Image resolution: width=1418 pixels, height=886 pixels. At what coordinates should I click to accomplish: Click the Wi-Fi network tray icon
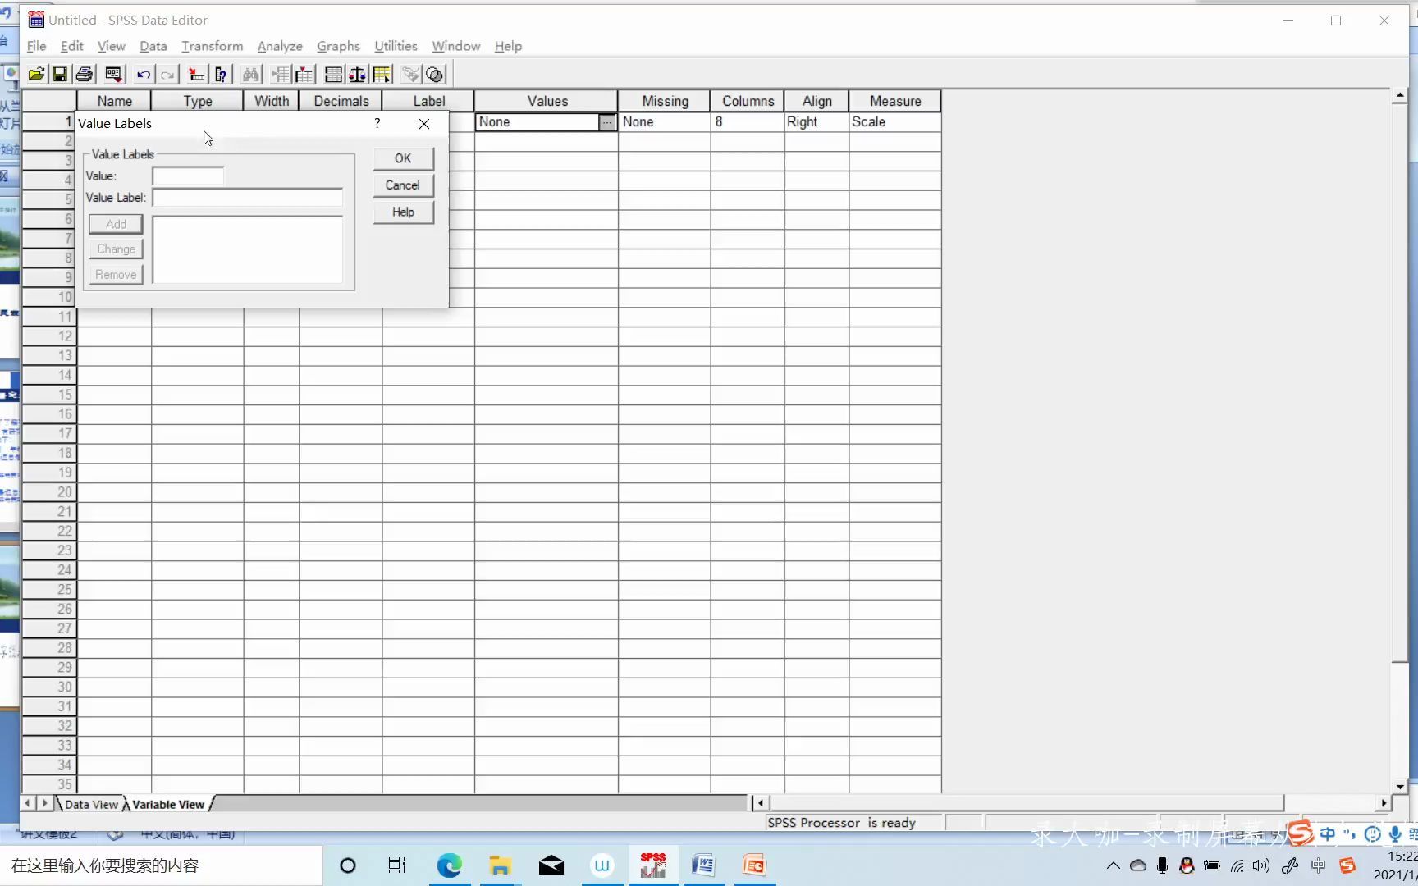click(1237, 865)
